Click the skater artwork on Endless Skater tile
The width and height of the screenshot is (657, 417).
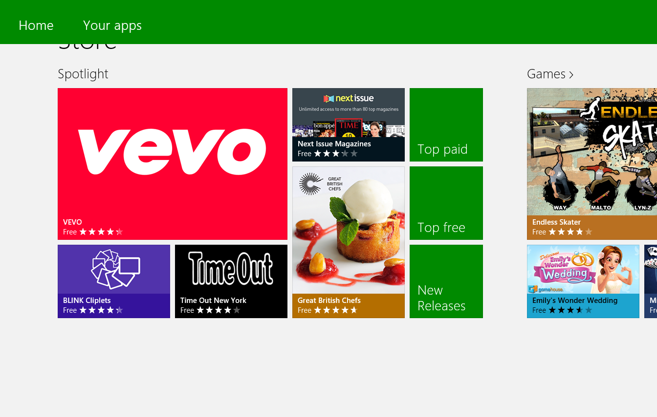pyautogui.click(x=591, y=152)
